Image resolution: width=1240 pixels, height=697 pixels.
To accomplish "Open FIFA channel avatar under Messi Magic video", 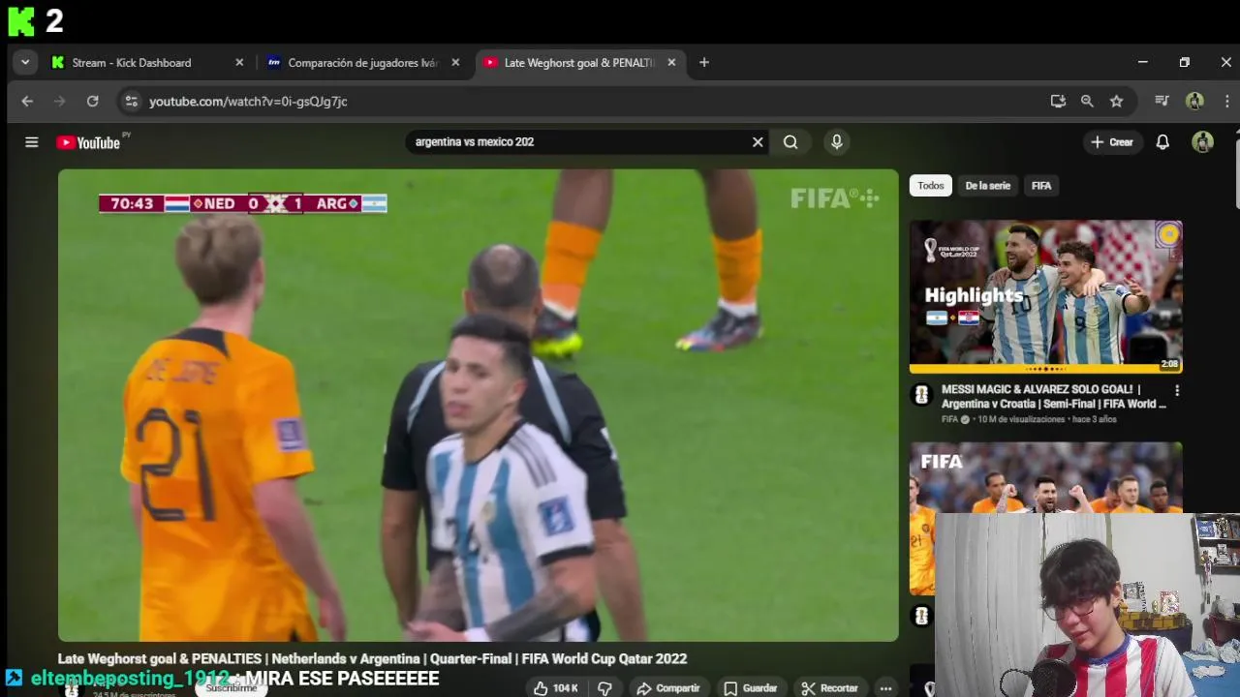I will pos(921,394).
